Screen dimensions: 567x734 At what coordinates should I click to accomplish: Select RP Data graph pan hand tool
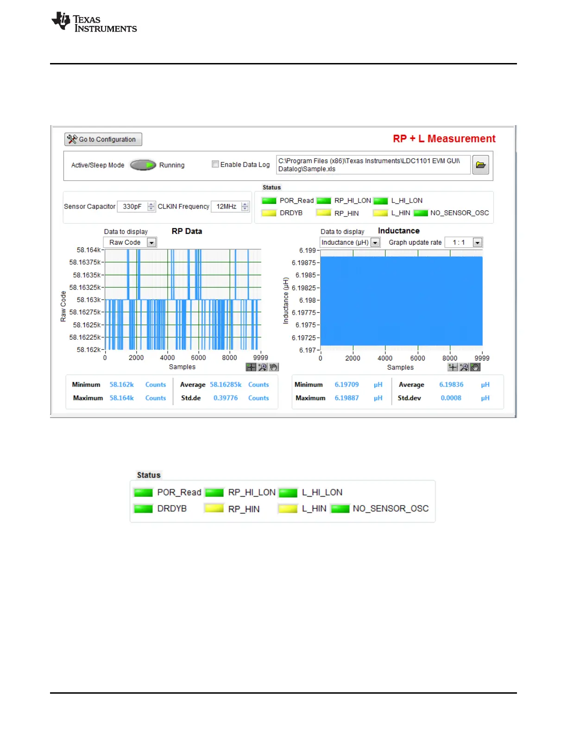tap(273, 367)
